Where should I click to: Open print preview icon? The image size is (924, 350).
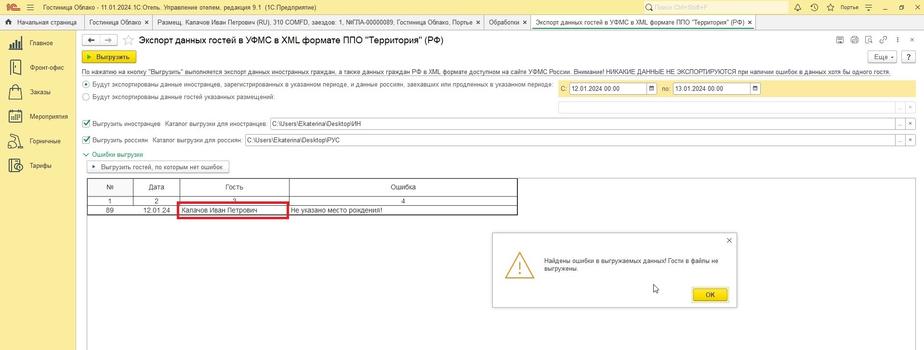pyautogui.click(x=869, y=40)
